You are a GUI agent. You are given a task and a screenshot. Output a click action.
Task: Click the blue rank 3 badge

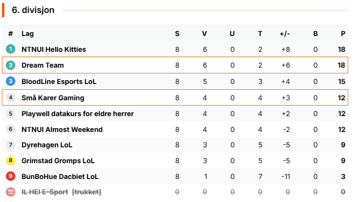click(11, 81)
